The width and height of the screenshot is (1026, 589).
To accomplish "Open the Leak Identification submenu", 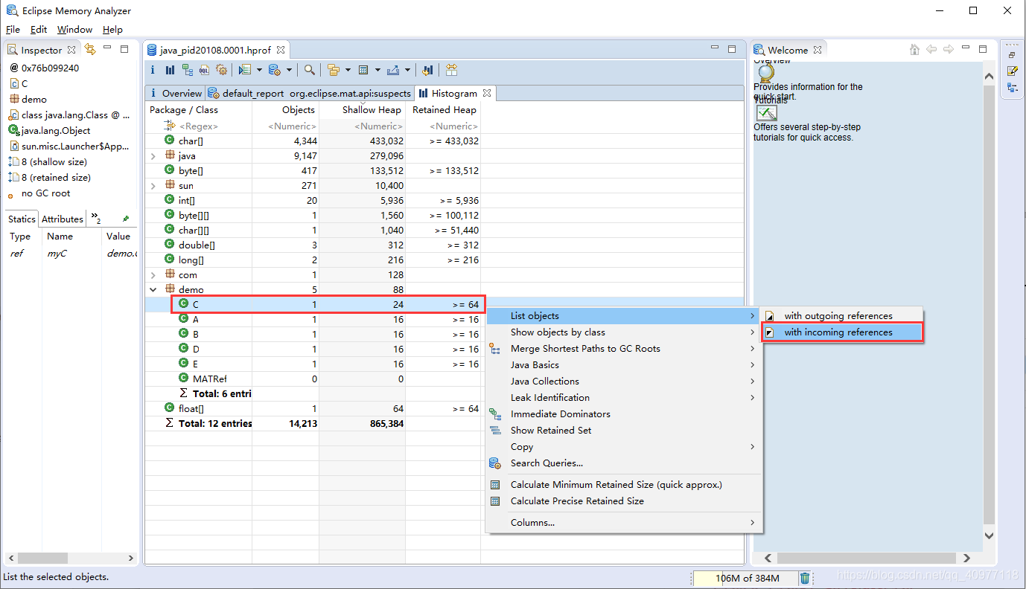I will pos(623,398).
